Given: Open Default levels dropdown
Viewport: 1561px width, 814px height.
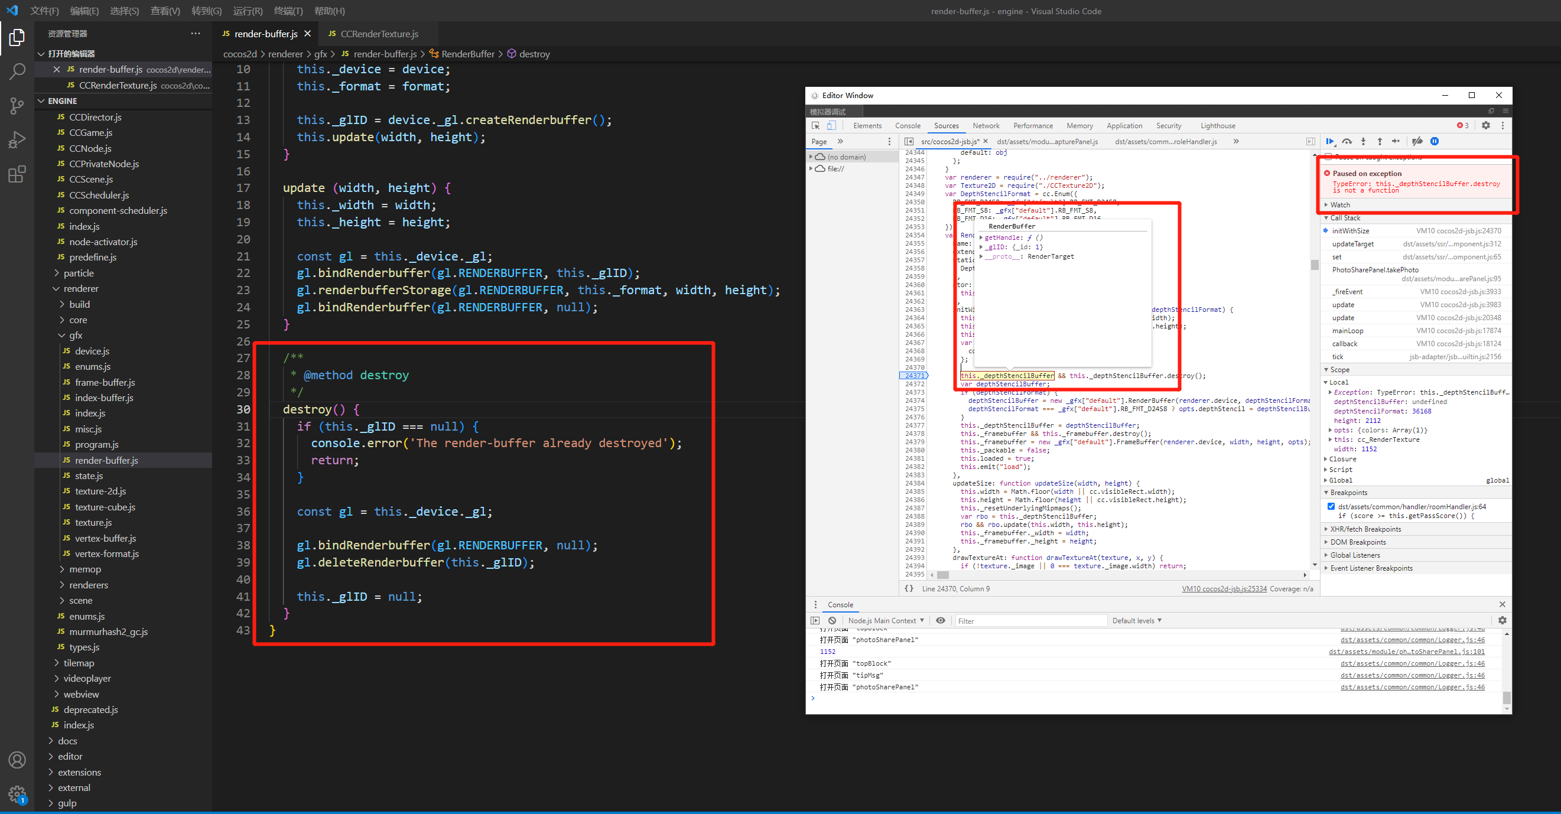Looking at the screenshot, I should (1136, 620).
